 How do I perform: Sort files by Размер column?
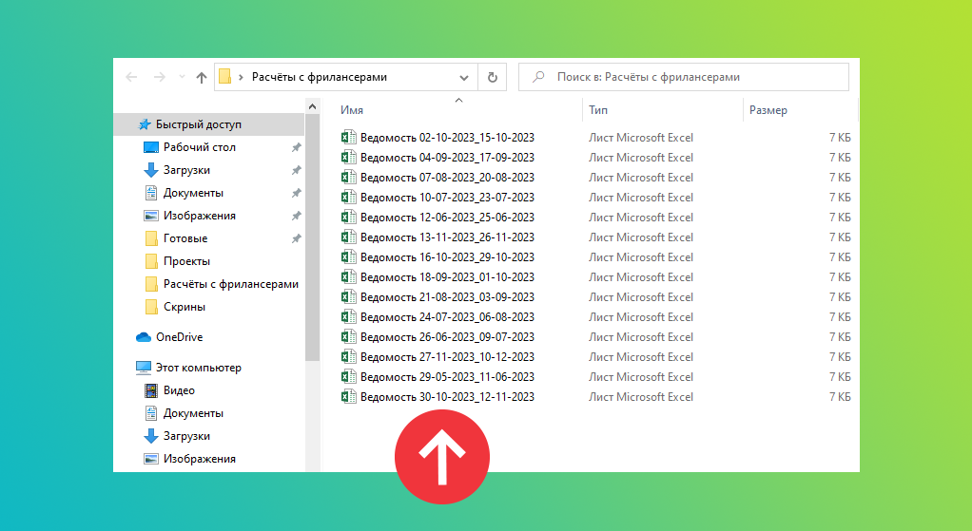(768, 110)
